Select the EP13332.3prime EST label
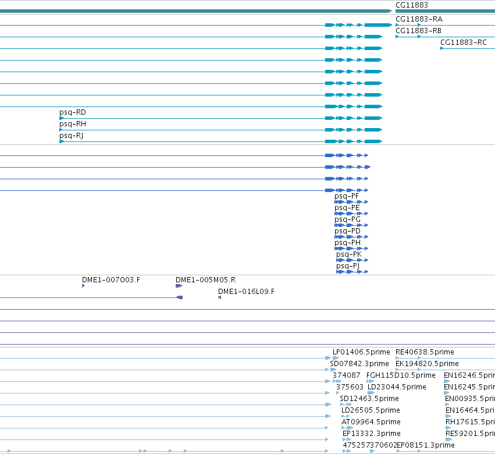Viewport: 495px width, 454px height. click(371, 434)
